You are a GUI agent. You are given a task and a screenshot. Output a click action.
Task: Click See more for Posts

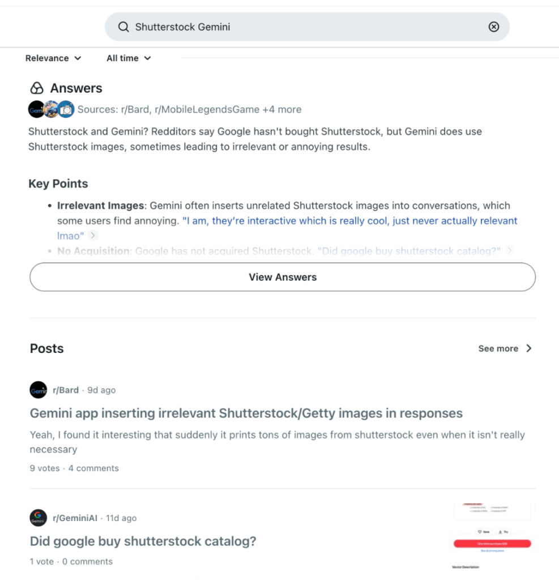pyautogui.click(x=498, y=348)
